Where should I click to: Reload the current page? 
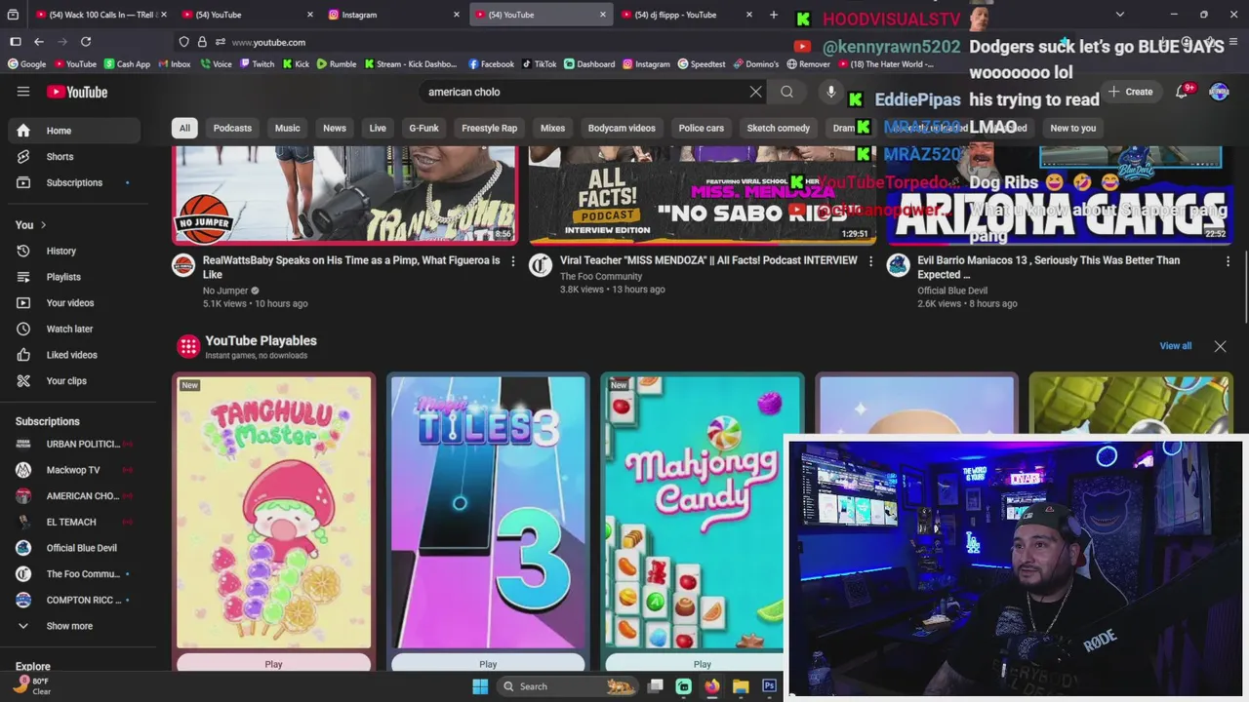(86, 42)
